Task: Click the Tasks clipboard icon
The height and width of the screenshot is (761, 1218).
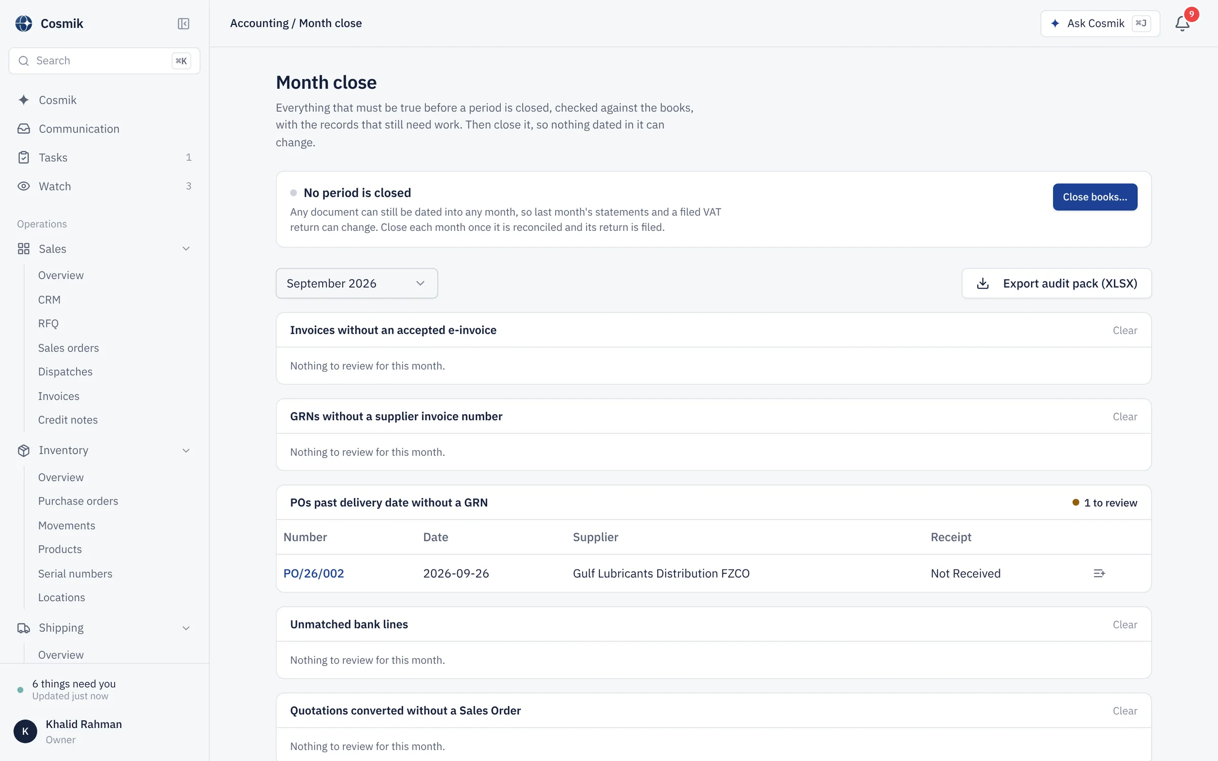Action: 23,157
